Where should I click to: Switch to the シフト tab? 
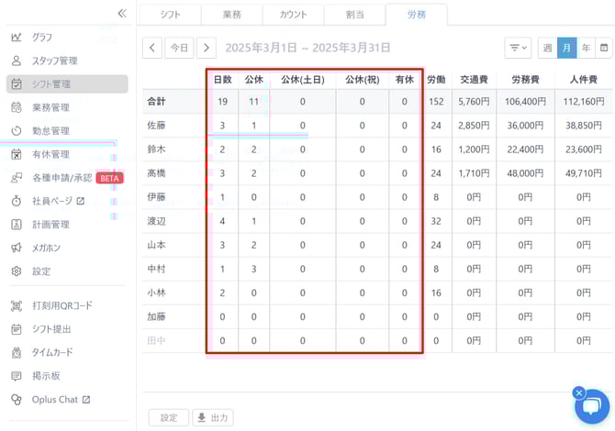(x=169, y=15)
